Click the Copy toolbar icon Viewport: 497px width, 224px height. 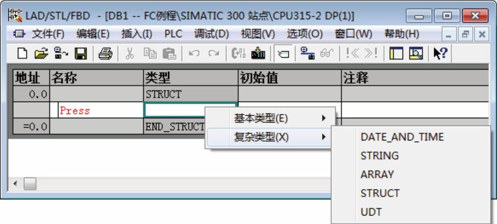tap(150, 54)
